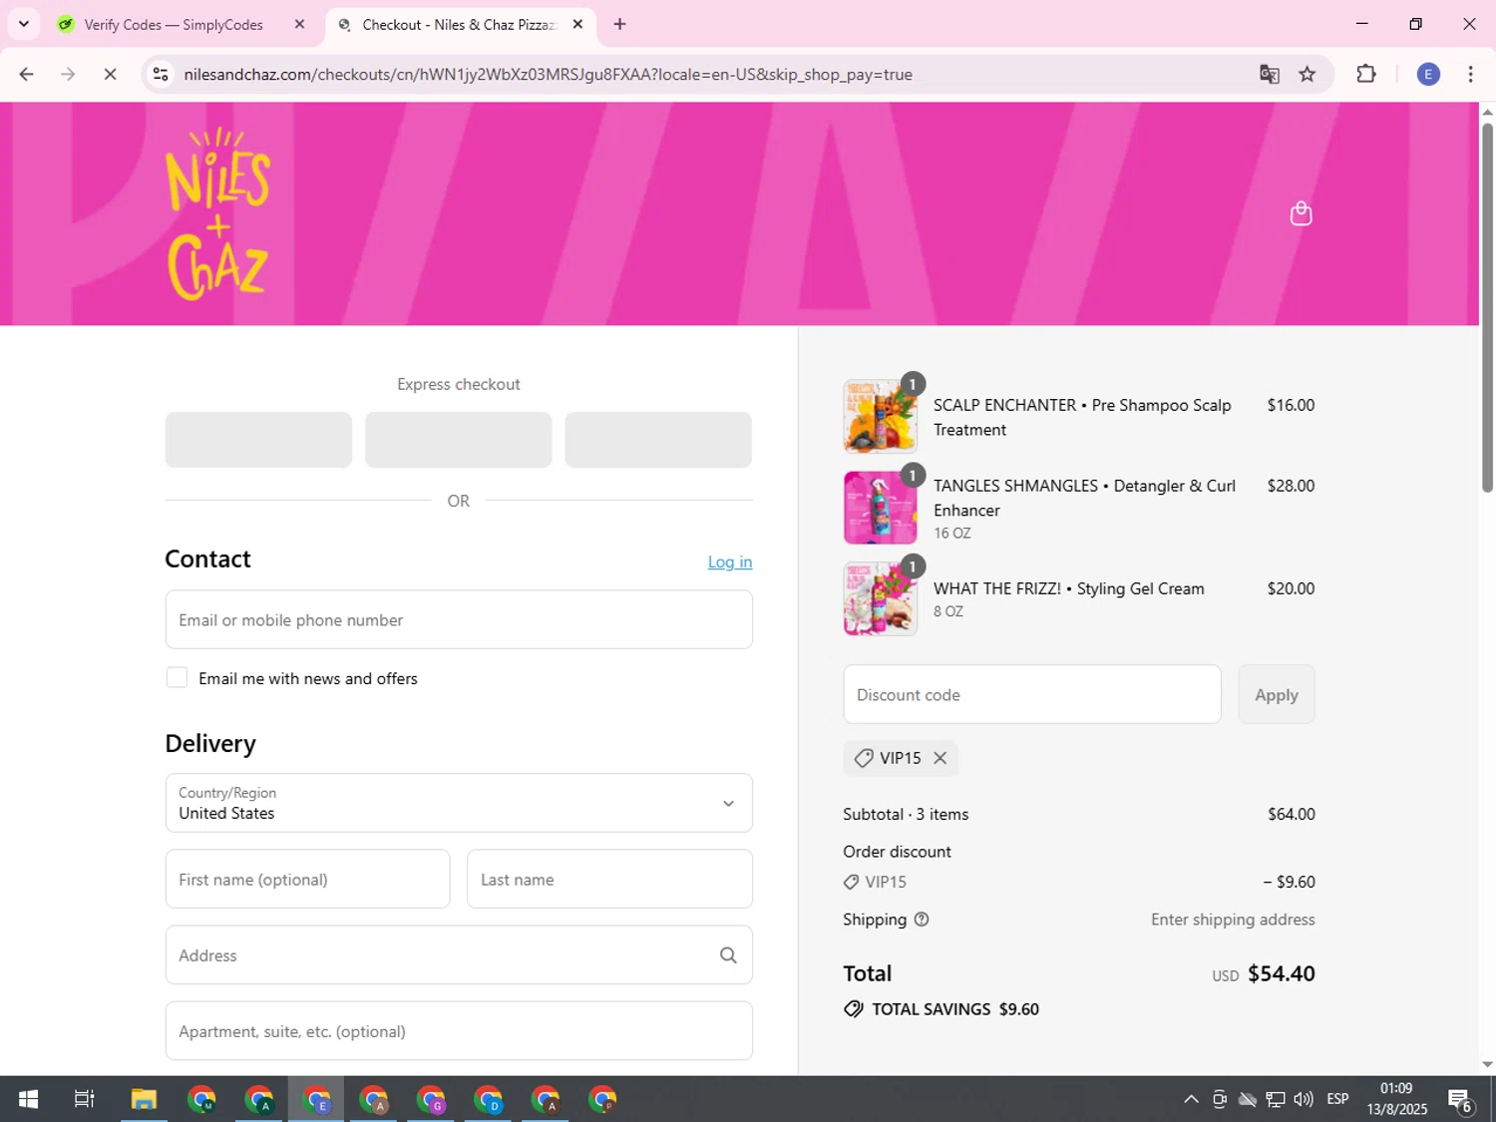Click the address search magnifier icon
Image resolution: width=1496 pixels, height=1122 pixels.
(x=728, y=955)
